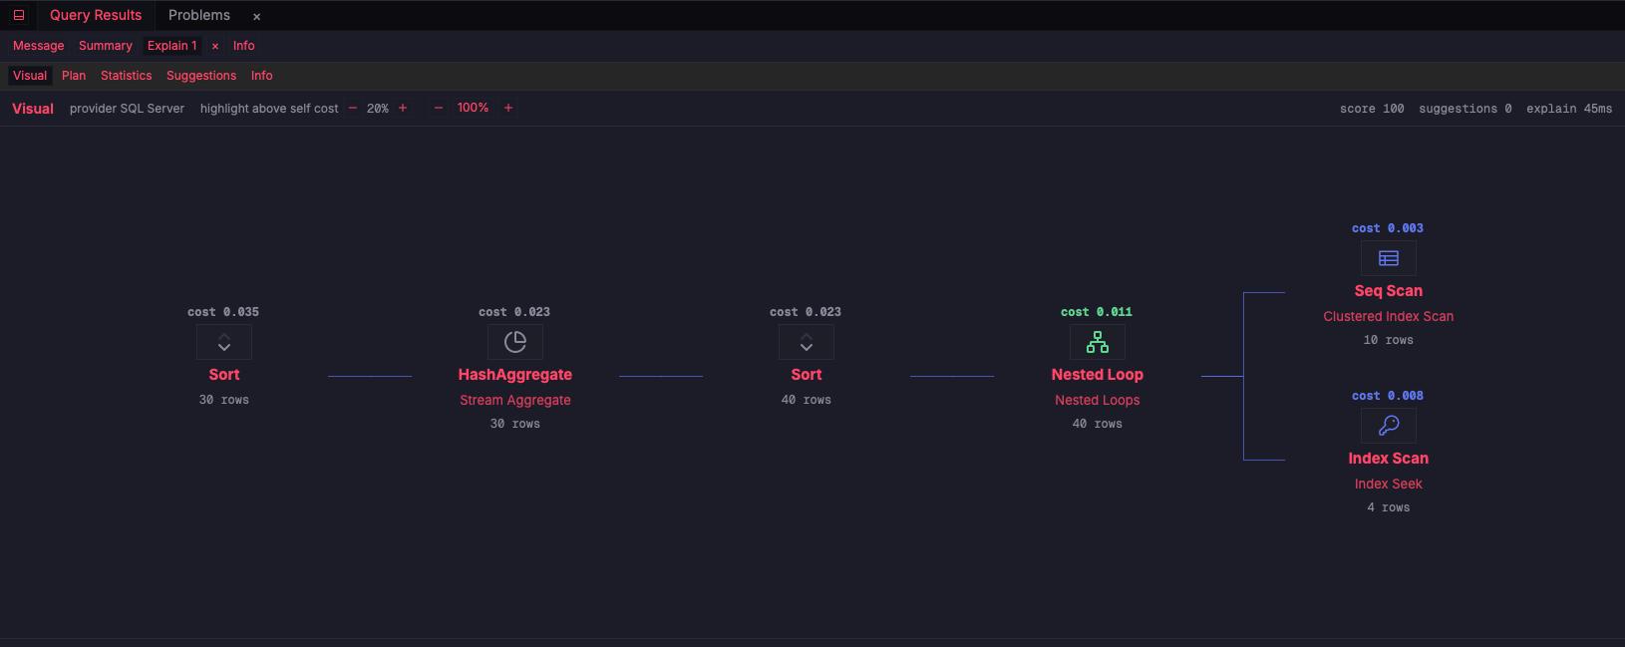Select the Nested Loop node label
The height and width of the screenshot is (647, 1625).
click(x=1098, y=375)
